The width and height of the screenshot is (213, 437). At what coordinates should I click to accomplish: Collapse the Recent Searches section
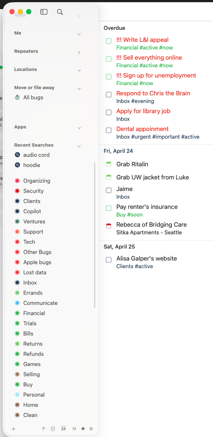click(79, 146)
